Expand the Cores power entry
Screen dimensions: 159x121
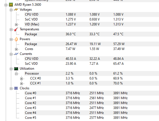(x=16, y=49)
